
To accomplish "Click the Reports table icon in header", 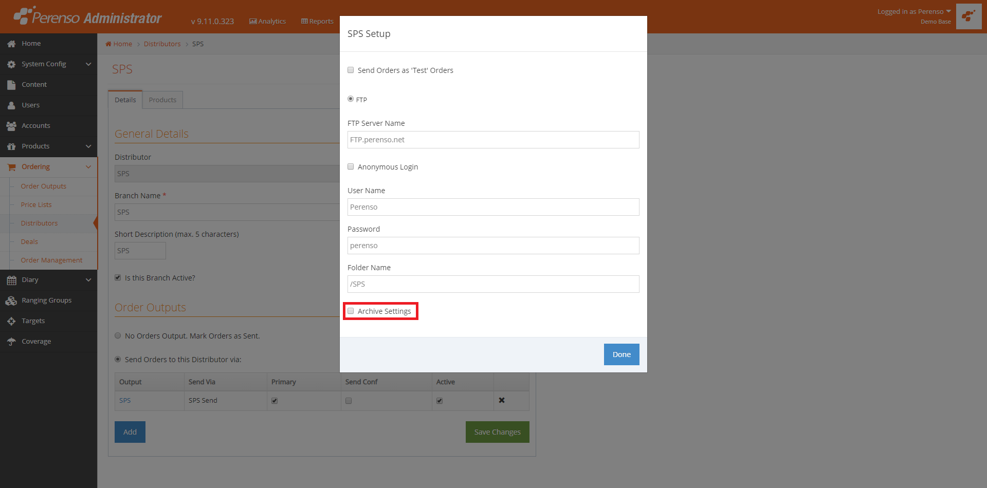I will coord(304,21).
